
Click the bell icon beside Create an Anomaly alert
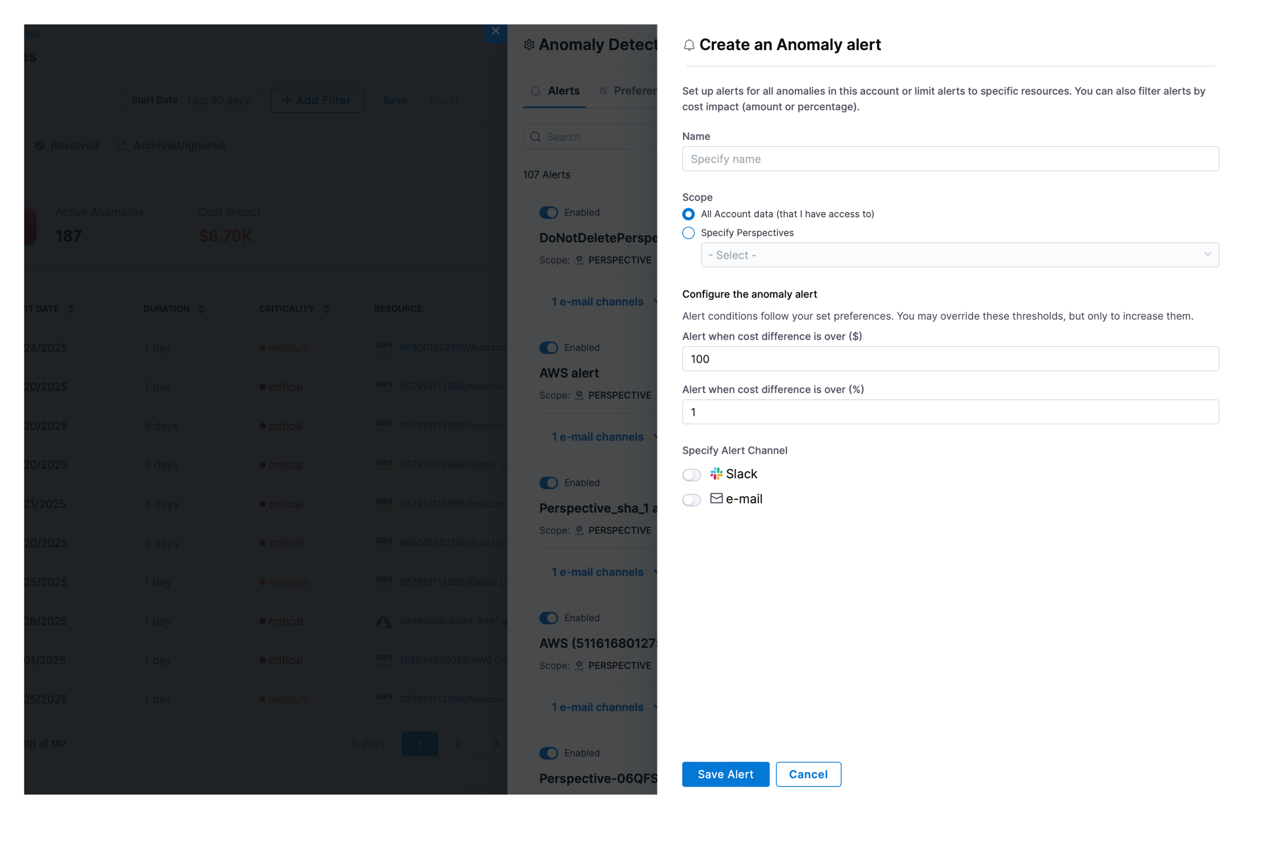pos(689,45)
